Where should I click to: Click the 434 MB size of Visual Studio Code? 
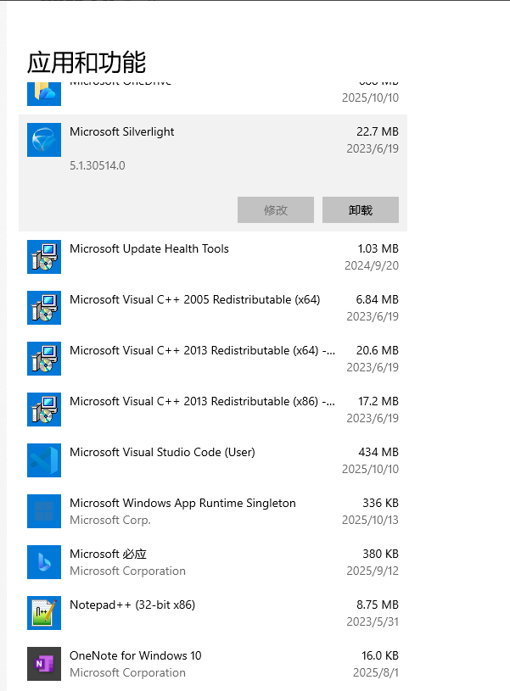tap(378, 453)
